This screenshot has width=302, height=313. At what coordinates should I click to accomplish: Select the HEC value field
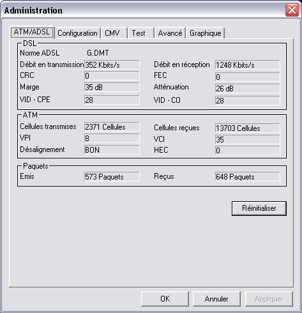pyautogui.click(x=247, y=151)
